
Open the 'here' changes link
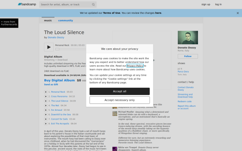(x=158, y=13)
